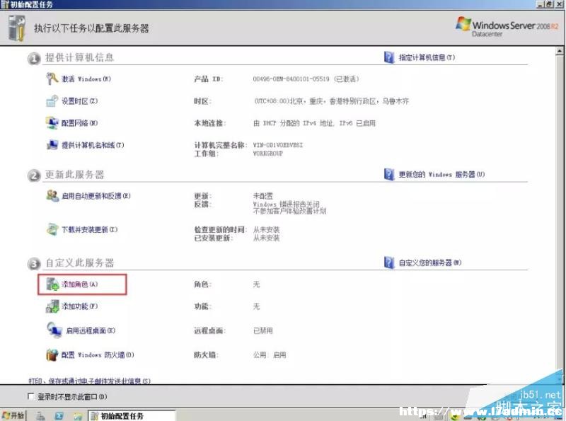Open the 下载并安装更新(I) link
This screenshot has width=566, height=421.
pos(90,230)
